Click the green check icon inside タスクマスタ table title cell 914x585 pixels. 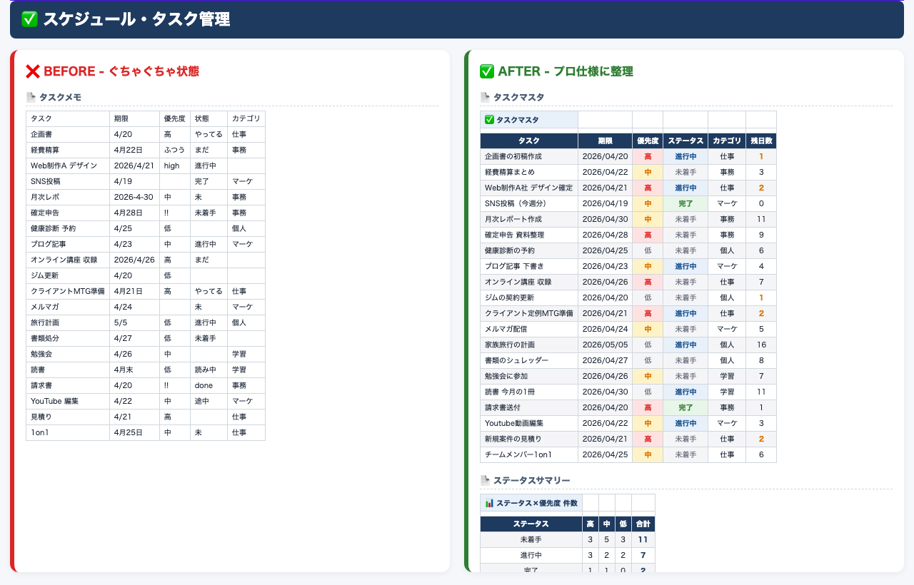pos(489,120)
